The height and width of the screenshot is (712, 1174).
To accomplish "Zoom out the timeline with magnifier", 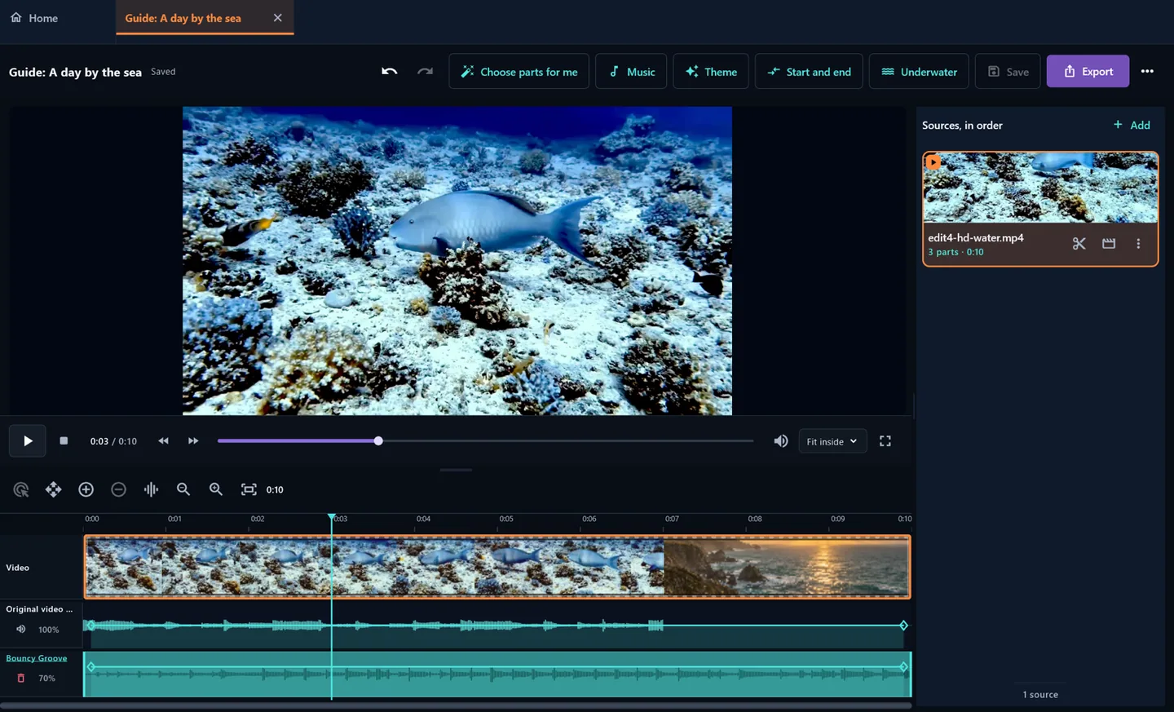I will click(x=183, y=489).
